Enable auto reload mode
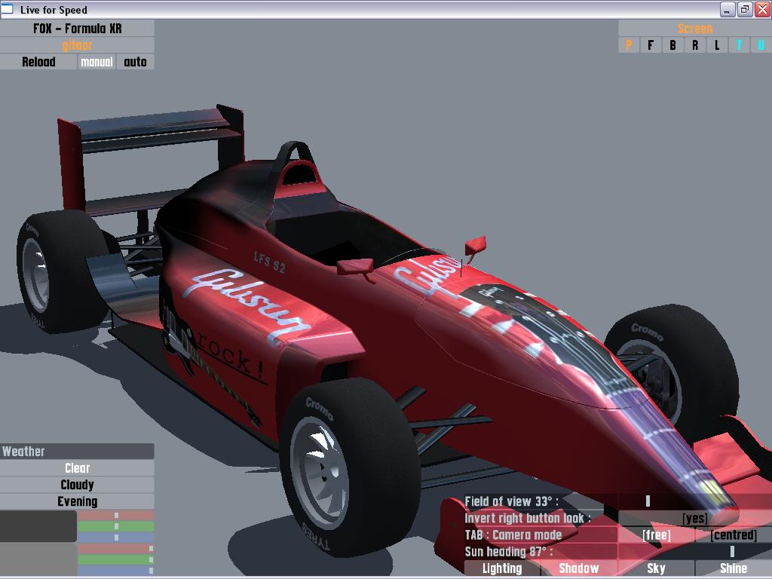 tap(136, 62)
